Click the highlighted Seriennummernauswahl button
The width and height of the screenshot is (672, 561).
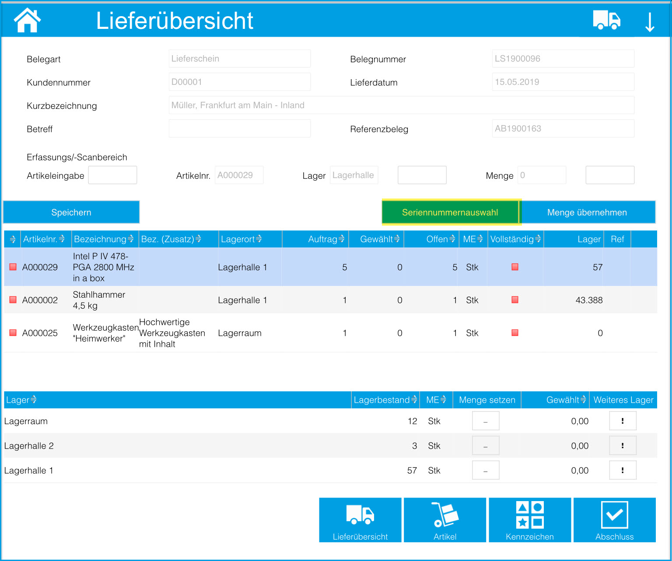[451, 212]
